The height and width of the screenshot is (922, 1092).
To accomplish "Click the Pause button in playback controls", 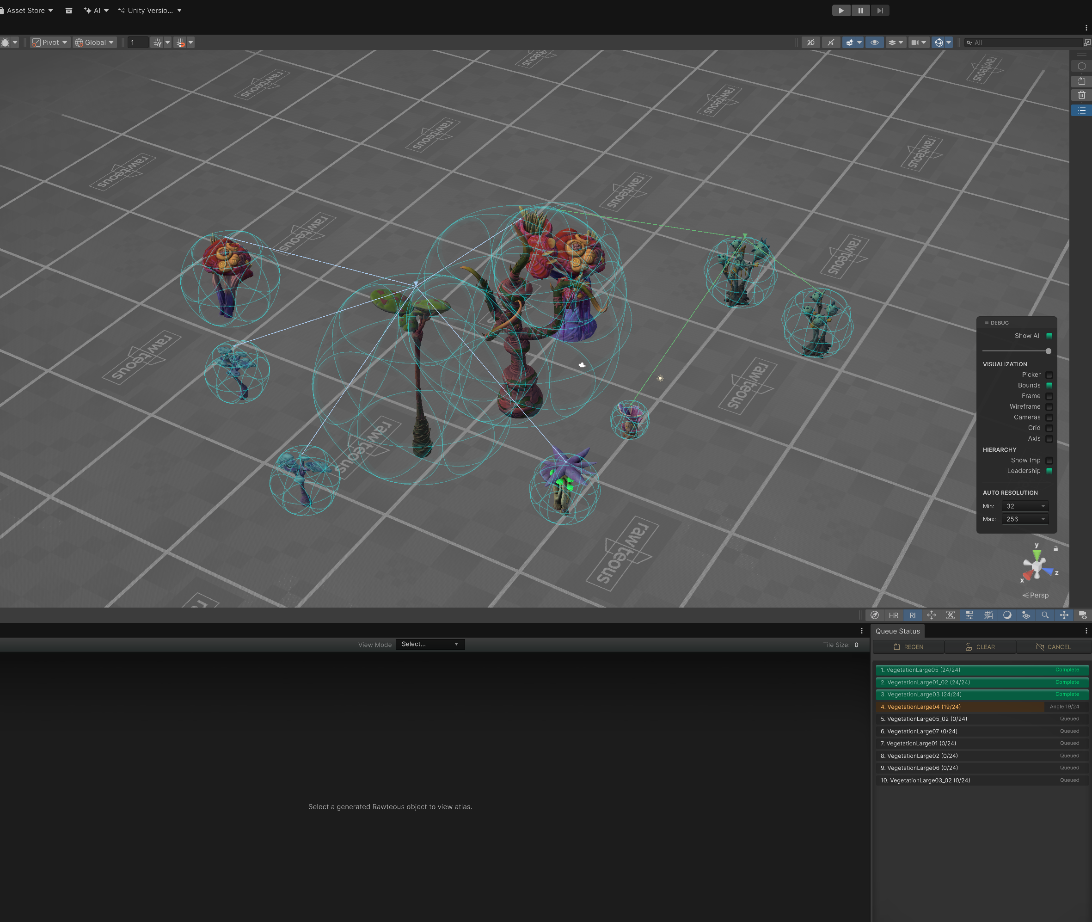I will [x=860, y=11].
